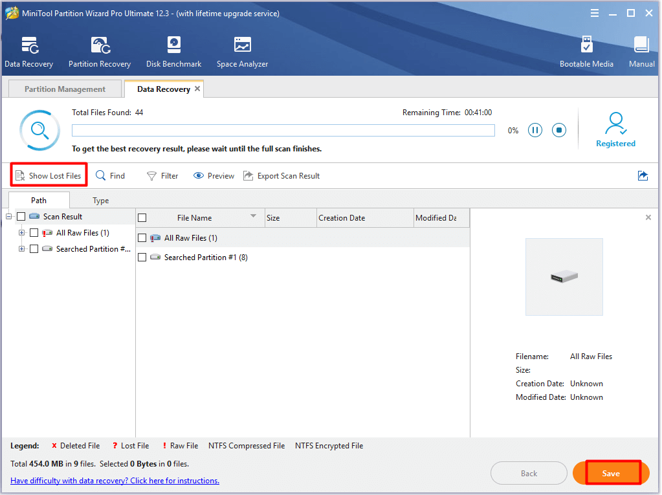
Task: Expand the Searched Partition tree node
Action: (21, 249)
